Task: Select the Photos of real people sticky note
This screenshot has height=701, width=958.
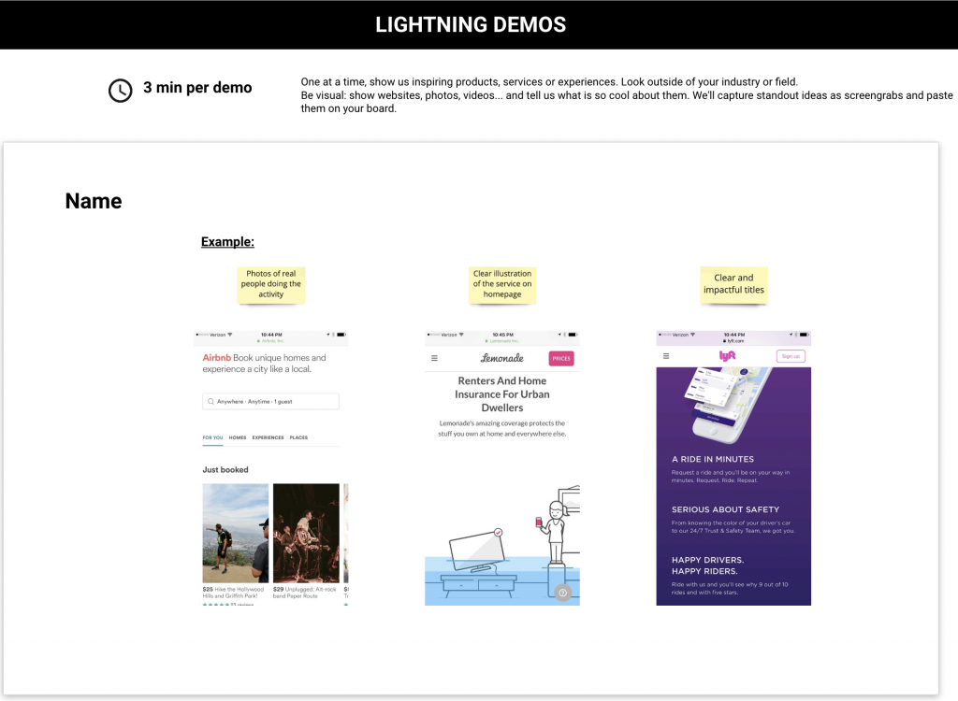Action: 270,284
